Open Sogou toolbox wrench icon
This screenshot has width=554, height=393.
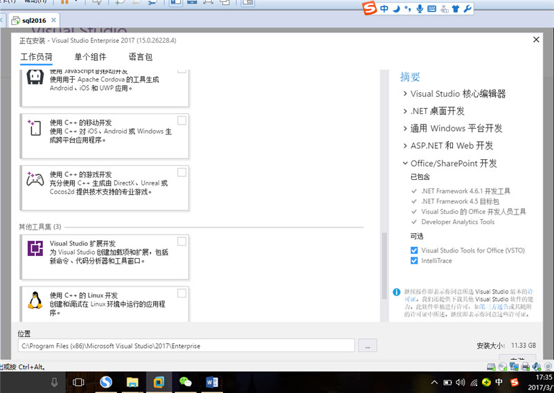pyautogui.click(x=467, y=9)
